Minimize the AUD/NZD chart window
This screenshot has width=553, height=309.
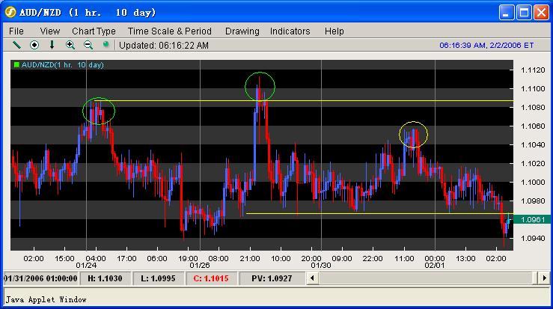coord(506,13)
